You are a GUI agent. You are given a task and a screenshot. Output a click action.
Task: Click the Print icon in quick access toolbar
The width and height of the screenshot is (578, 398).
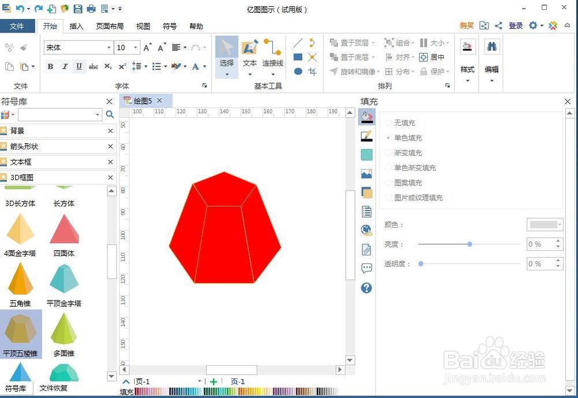(91, 9)
